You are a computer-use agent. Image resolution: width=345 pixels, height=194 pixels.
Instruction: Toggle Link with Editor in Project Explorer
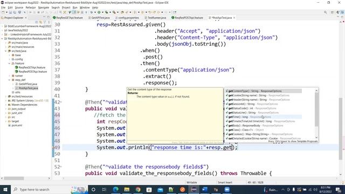[x=40, y=22]
